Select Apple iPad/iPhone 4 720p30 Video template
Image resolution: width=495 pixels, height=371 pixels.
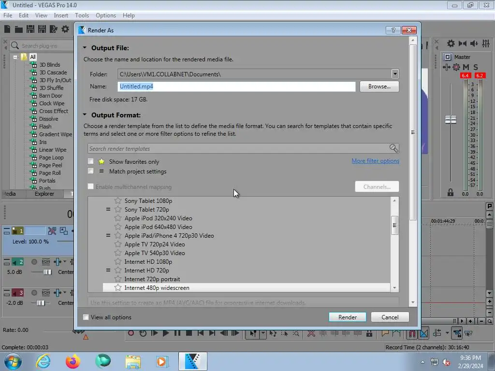(x=169, y=236)
